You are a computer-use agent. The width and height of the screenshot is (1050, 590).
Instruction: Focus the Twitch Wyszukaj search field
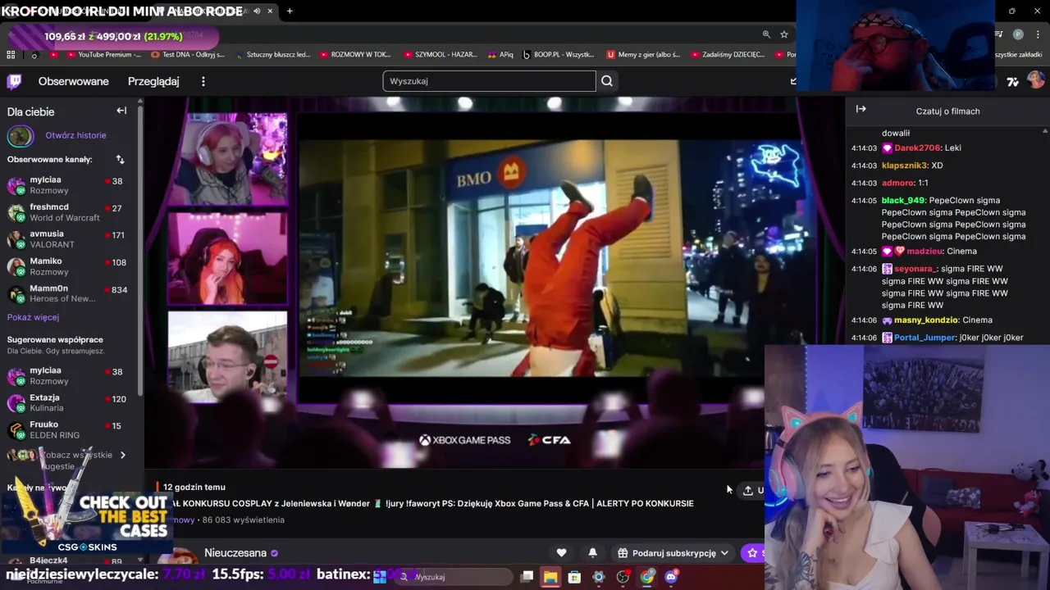(x=489, y=81)
